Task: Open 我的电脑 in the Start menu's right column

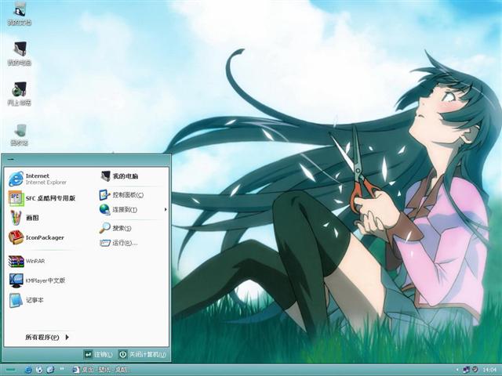Action: click(x=124, y=177)
